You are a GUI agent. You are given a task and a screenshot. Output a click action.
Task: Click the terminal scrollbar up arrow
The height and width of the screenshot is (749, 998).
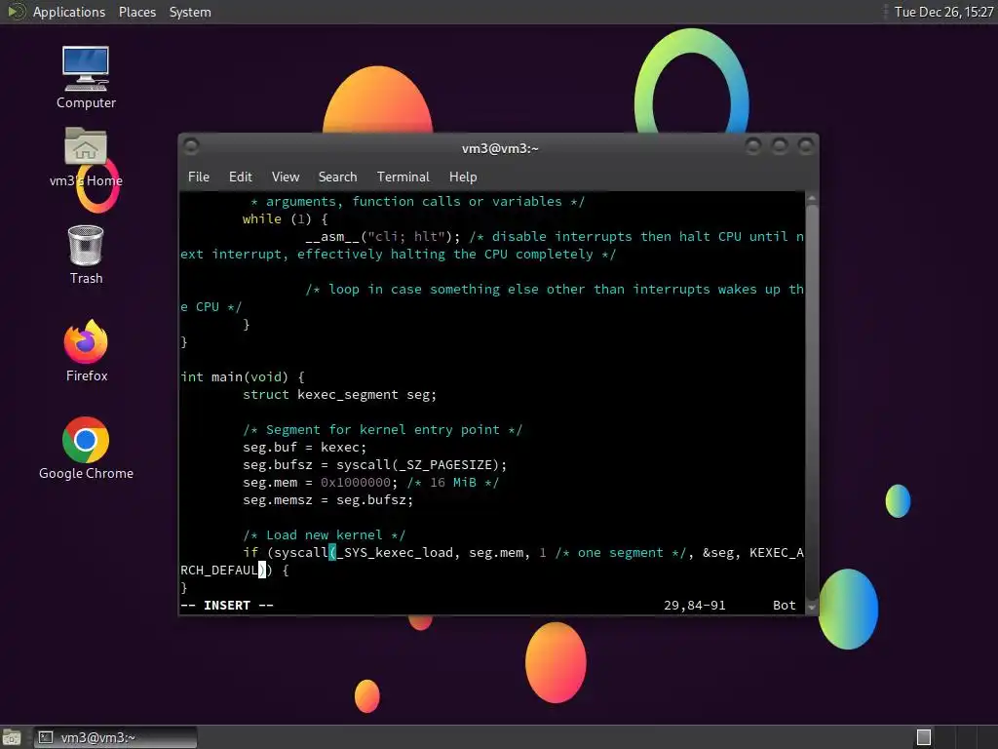(x=812, y=198)
